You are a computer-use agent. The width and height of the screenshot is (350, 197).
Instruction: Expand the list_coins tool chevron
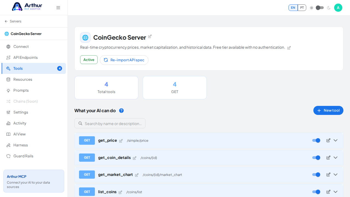336,192
